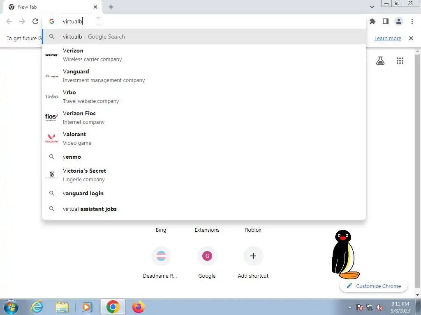Open the Extensions puzzle icon
The height and width of the screenshot is (315, 421).
[x=372, y=21]
